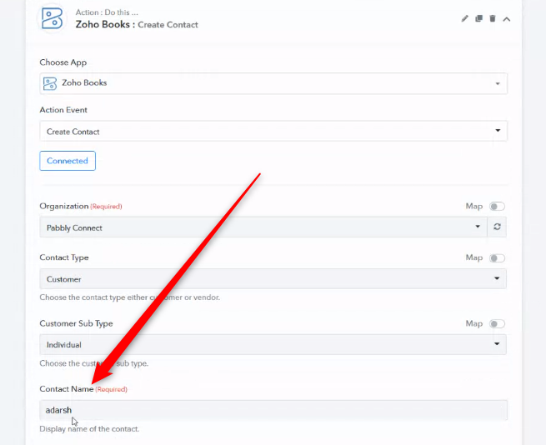Click the Zoho Books logo in the action header

(x=52, y=18)
